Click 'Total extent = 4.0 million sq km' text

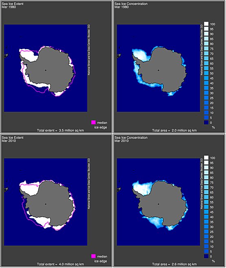coord(61,264)
